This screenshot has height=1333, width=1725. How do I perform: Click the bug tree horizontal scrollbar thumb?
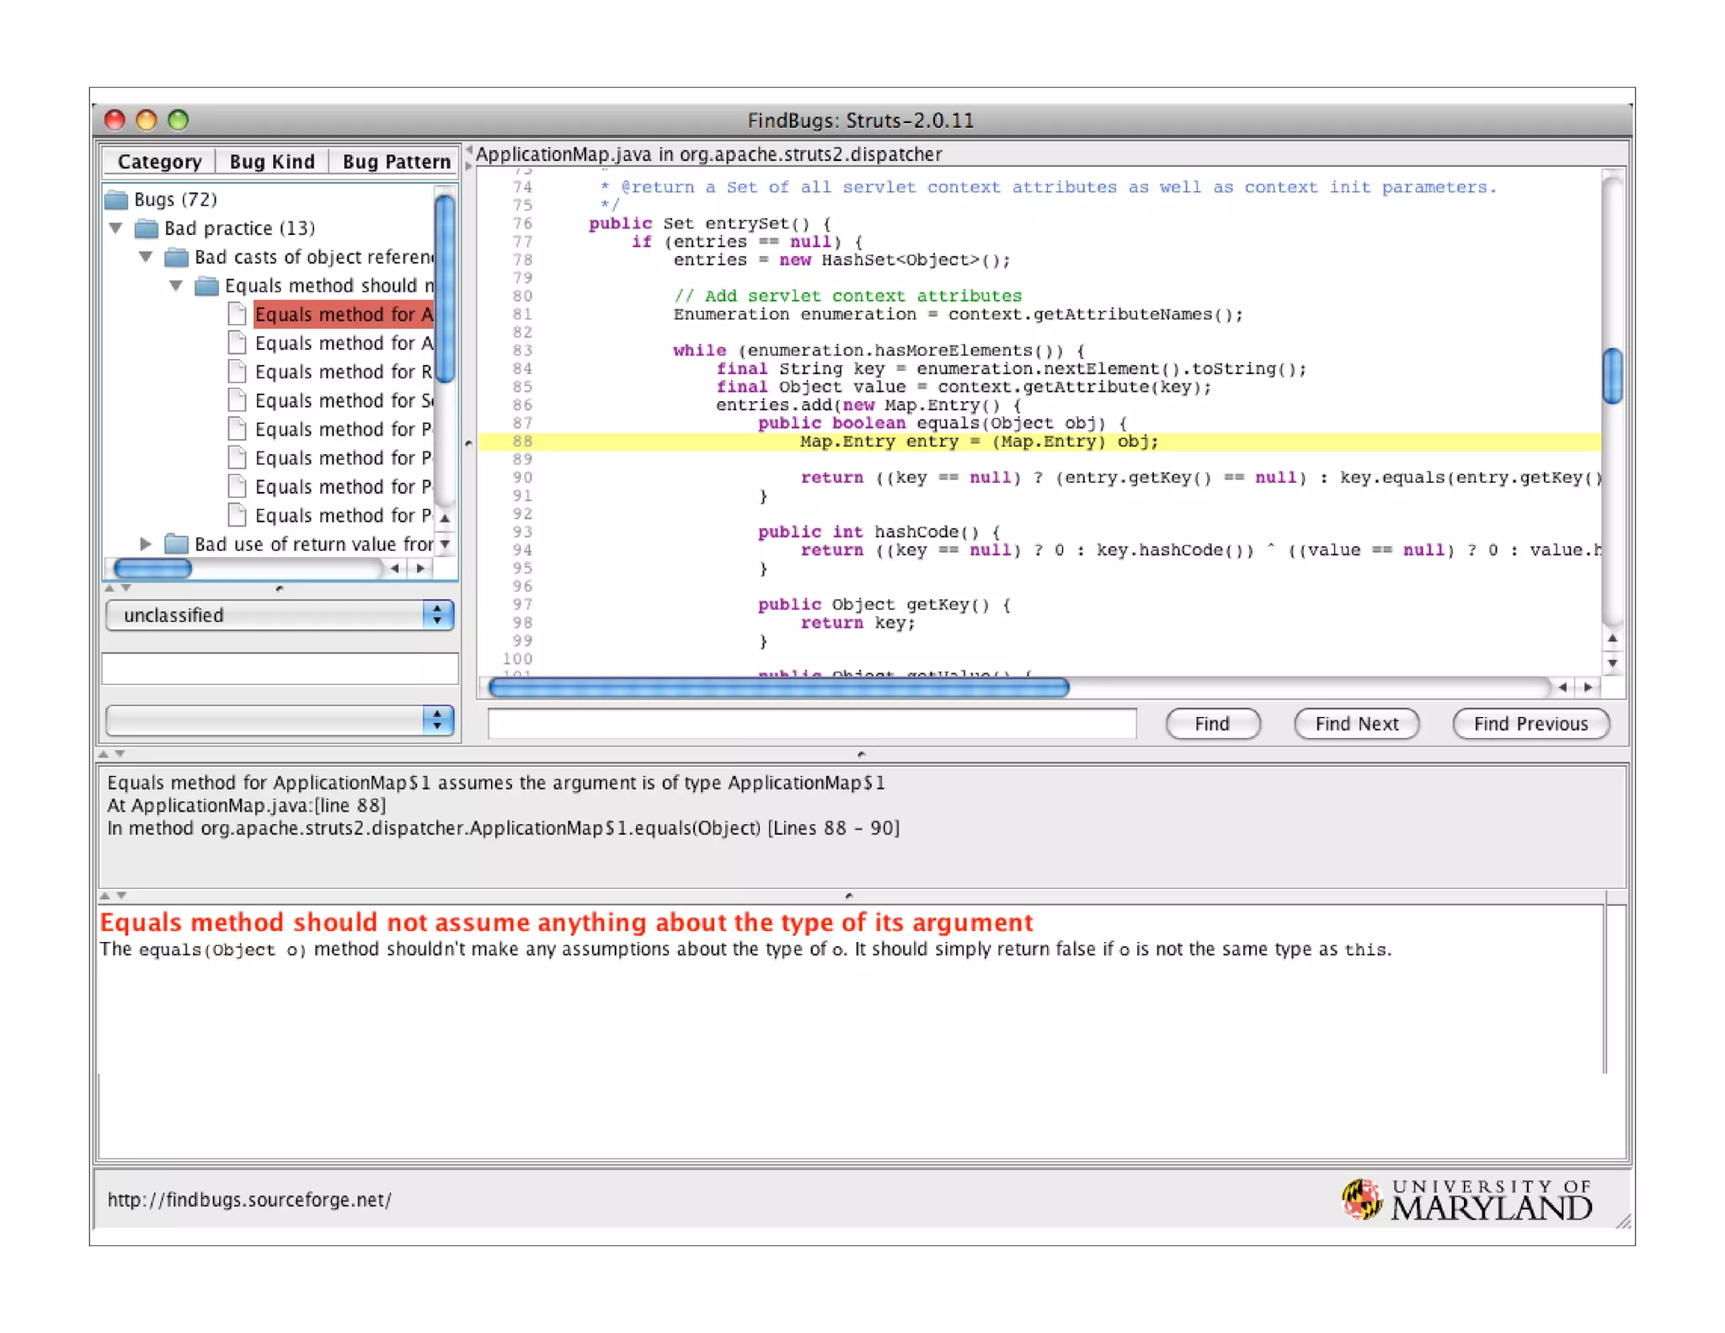point(152,569)
